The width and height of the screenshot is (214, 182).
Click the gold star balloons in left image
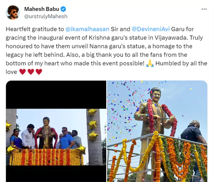(x=92, y=125)
